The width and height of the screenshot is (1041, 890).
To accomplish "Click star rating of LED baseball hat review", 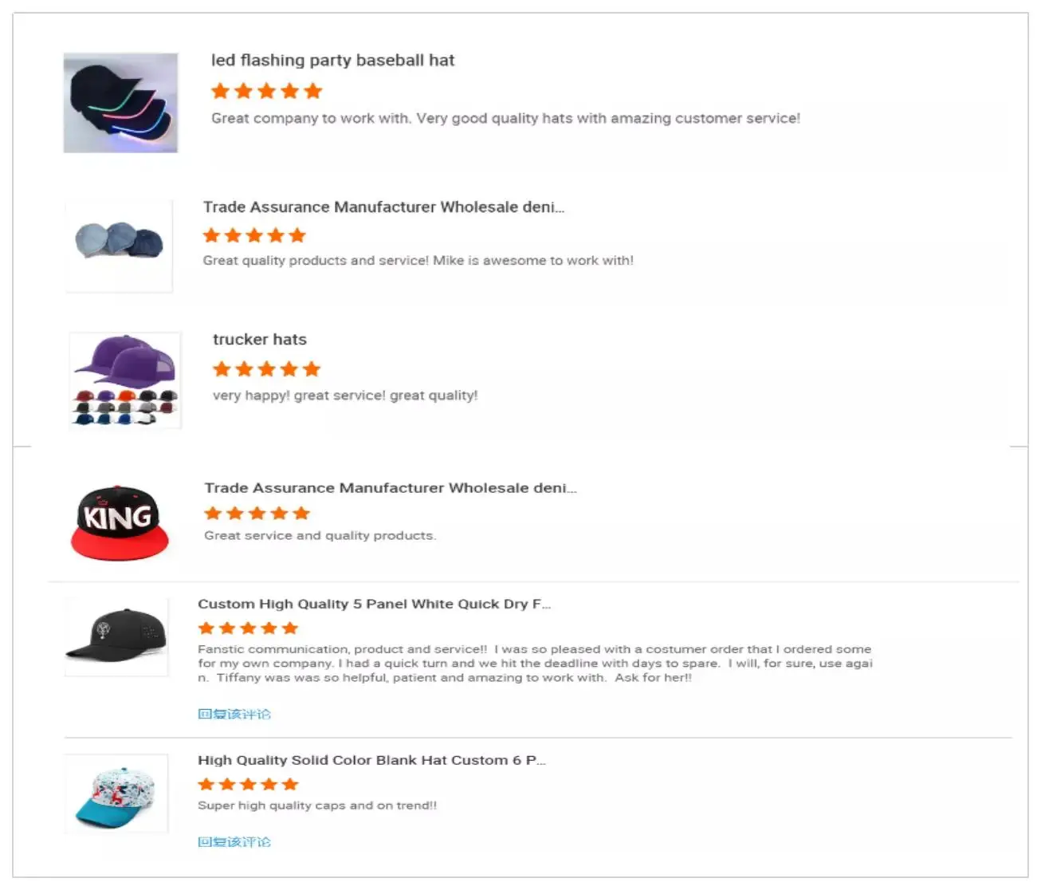I will click(x=266, y=91).
